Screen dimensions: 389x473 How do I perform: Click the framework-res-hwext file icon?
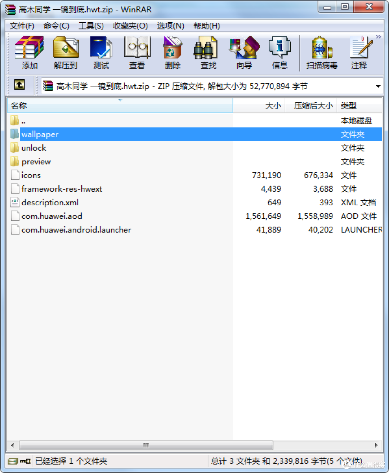tap(15, 188)
